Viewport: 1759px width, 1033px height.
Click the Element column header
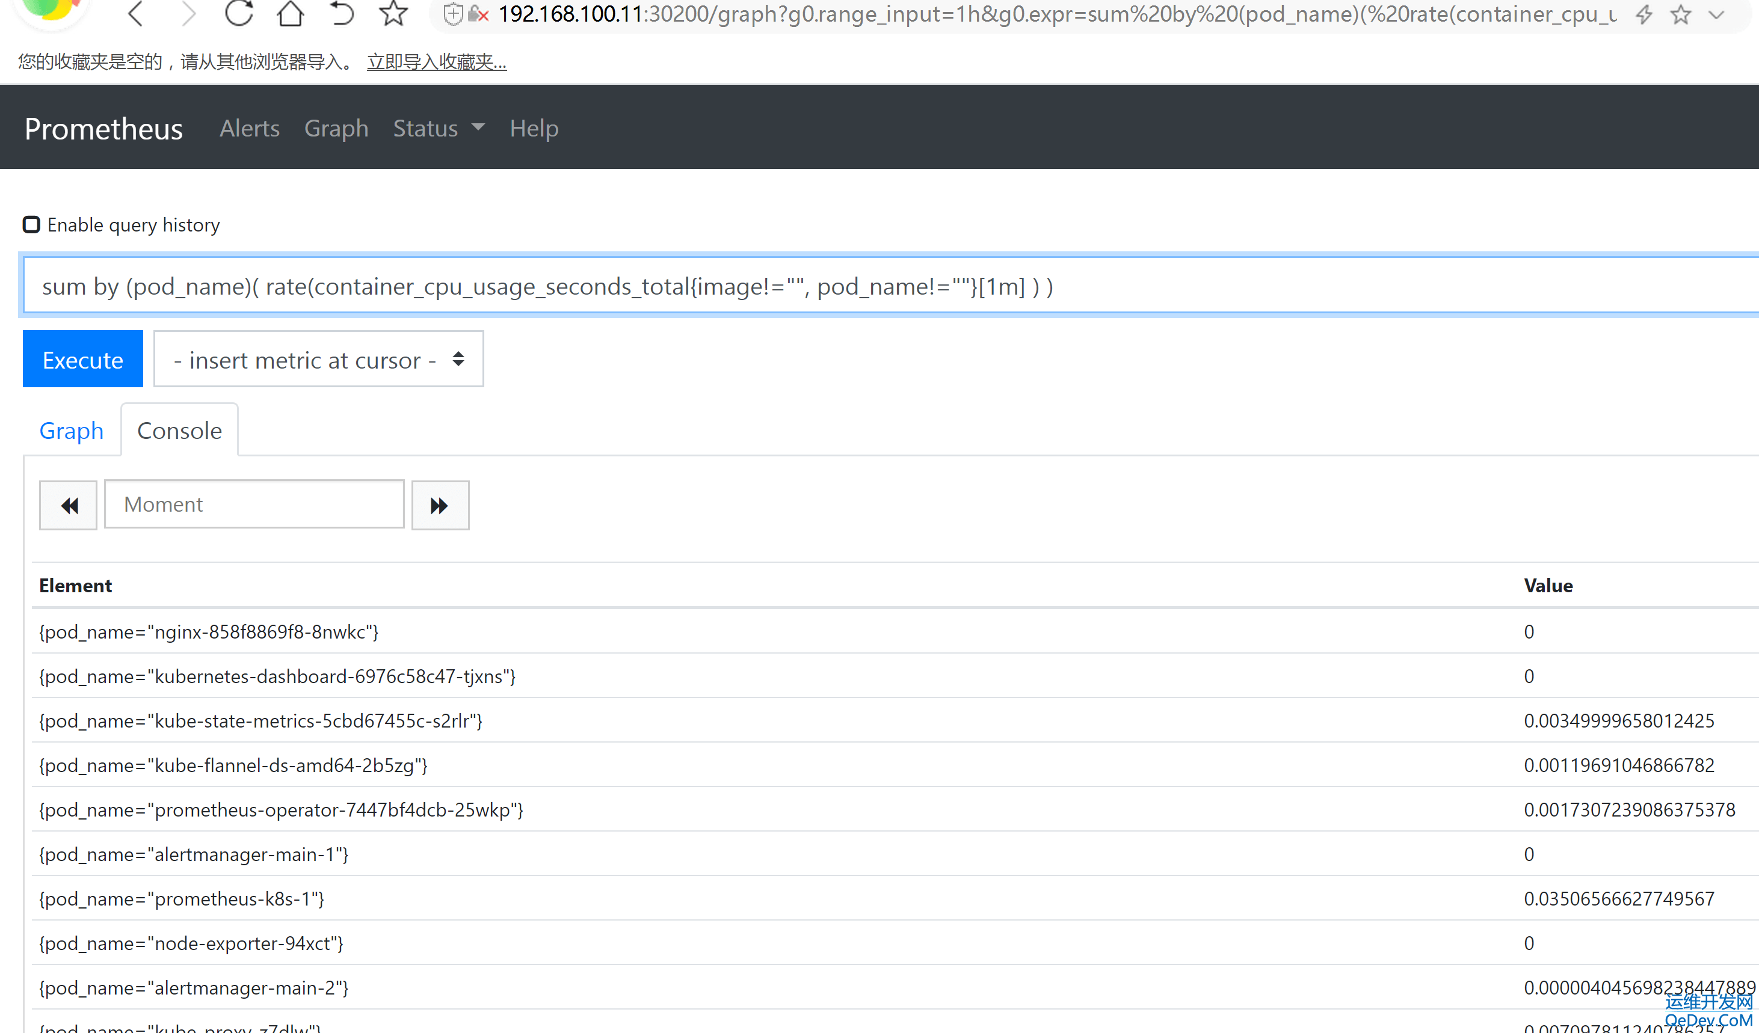75,586
